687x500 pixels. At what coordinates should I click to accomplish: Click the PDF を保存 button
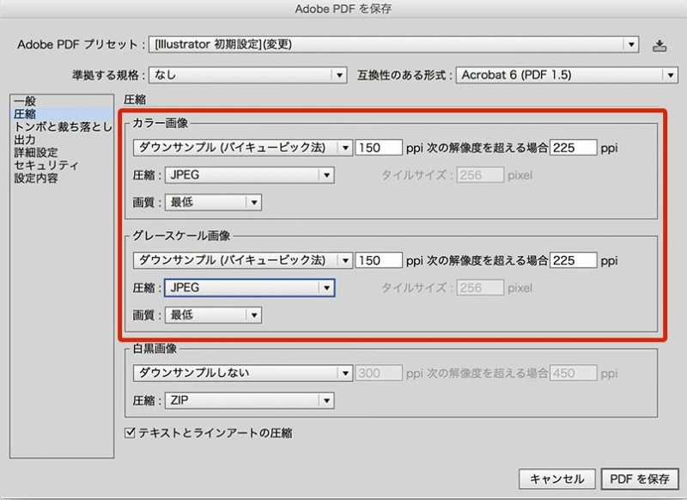click(x=640, y=479)
